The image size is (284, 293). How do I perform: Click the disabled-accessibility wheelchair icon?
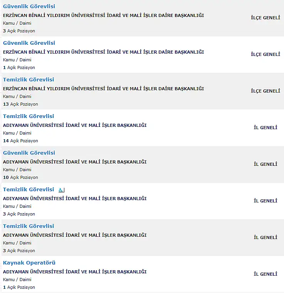tap(61, 190)
